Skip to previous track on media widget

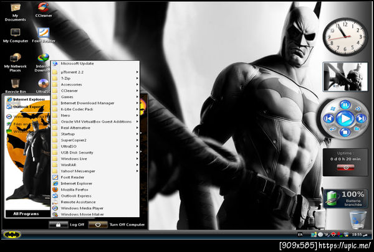coord(328,118)
